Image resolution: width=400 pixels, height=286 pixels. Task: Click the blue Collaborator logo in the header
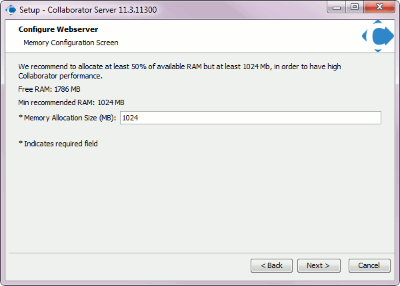[378, 36]
